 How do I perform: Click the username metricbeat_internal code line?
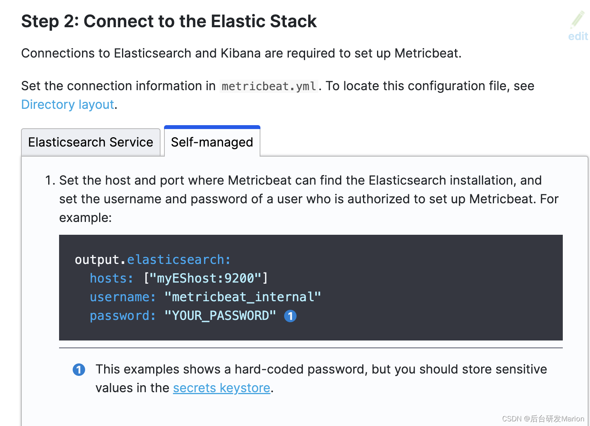[206, 297]
